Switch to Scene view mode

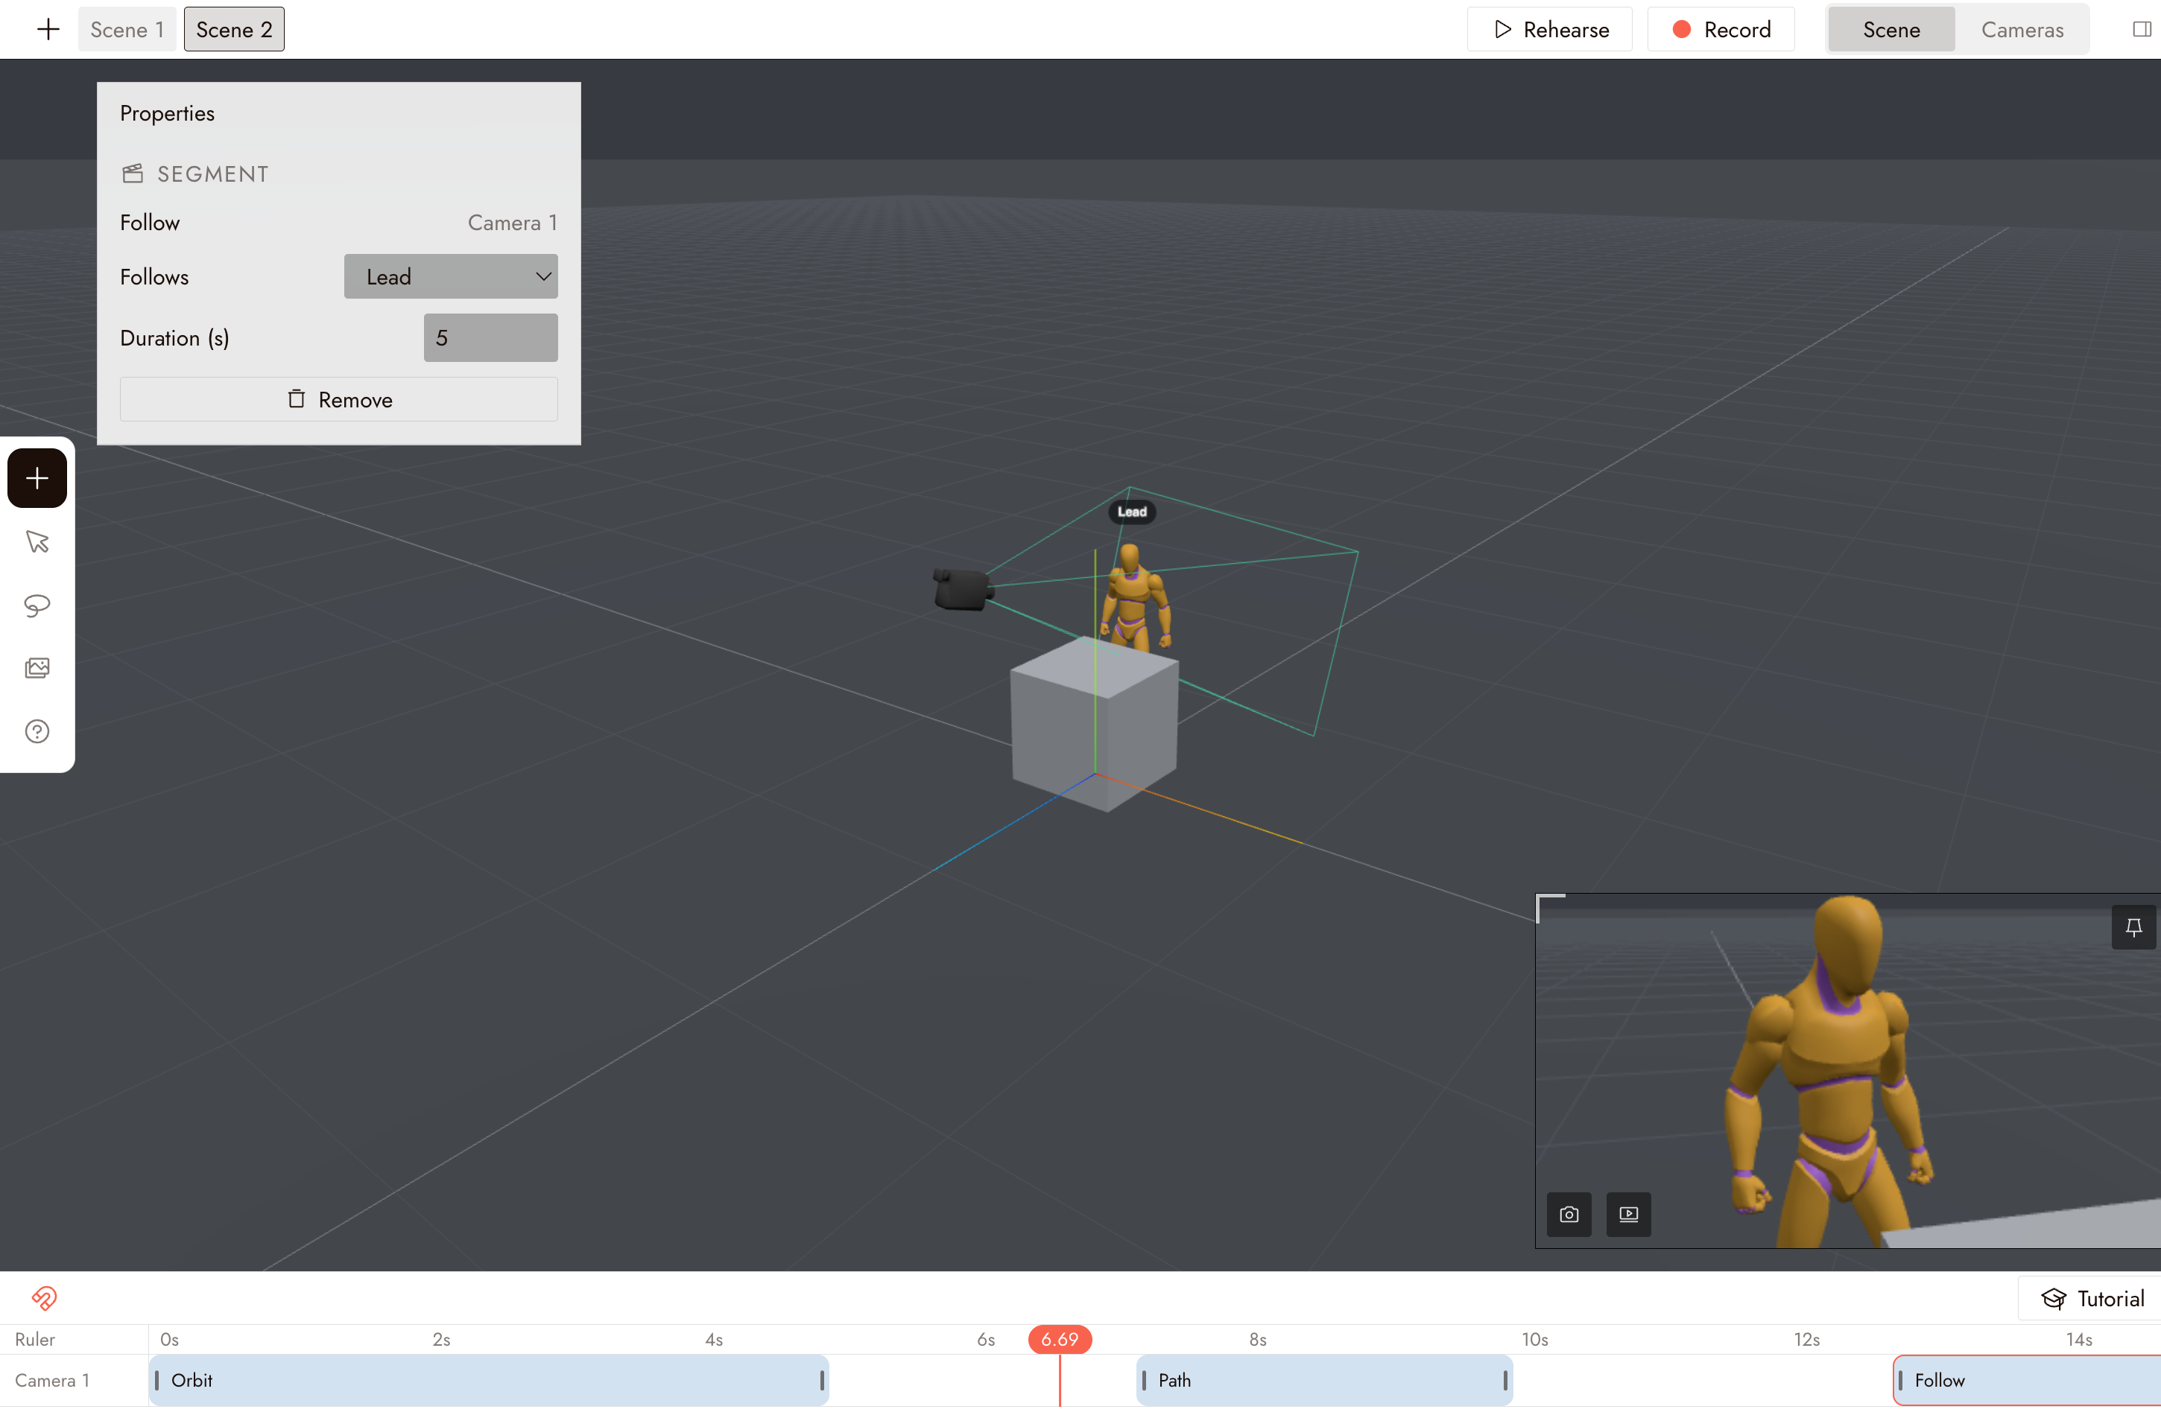1891,29
